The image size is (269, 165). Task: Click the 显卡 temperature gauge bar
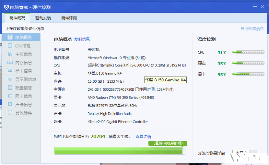coord(248,74)
